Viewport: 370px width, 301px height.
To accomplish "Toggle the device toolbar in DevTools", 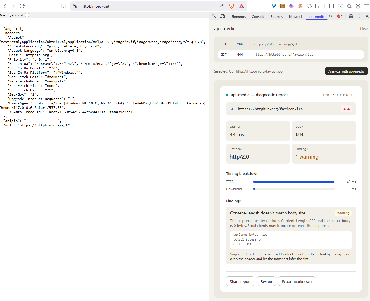I will pyautogui.click(x=222, y=16).
